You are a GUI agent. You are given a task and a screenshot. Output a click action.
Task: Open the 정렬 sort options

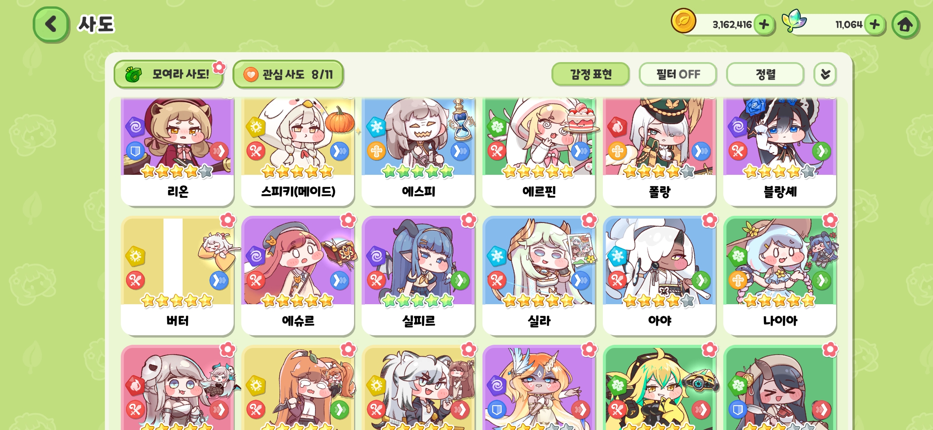tap(765, 74)
